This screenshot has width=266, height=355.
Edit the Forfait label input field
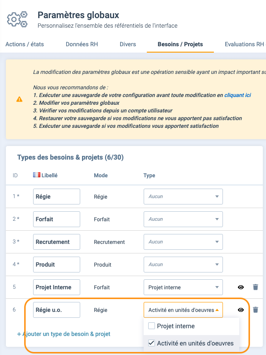[x=57, y=219]
